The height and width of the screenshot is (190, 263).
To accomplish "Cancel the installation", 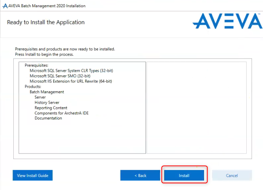I will tap(232, 176).
